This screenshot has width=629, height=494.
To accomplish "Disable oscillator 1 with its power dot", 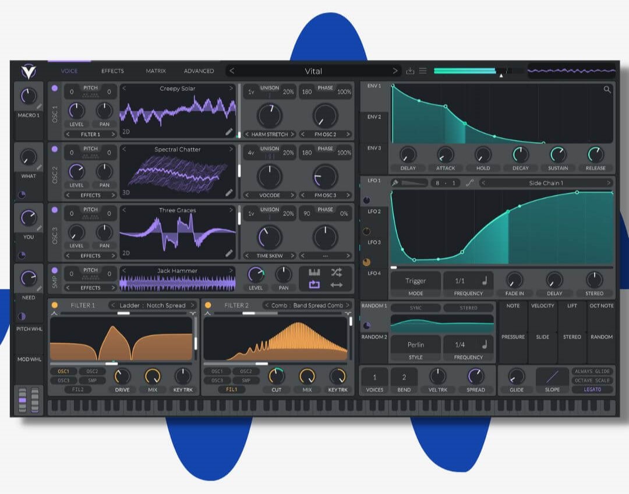I will coord(55,89).
